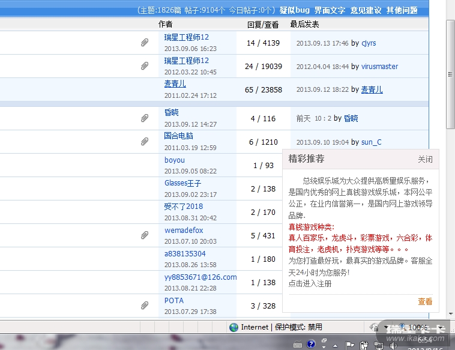This screenshot has height=350, width=455.
Task: Click the orange 查看 link in popup
Action: (x=425, y=301)
